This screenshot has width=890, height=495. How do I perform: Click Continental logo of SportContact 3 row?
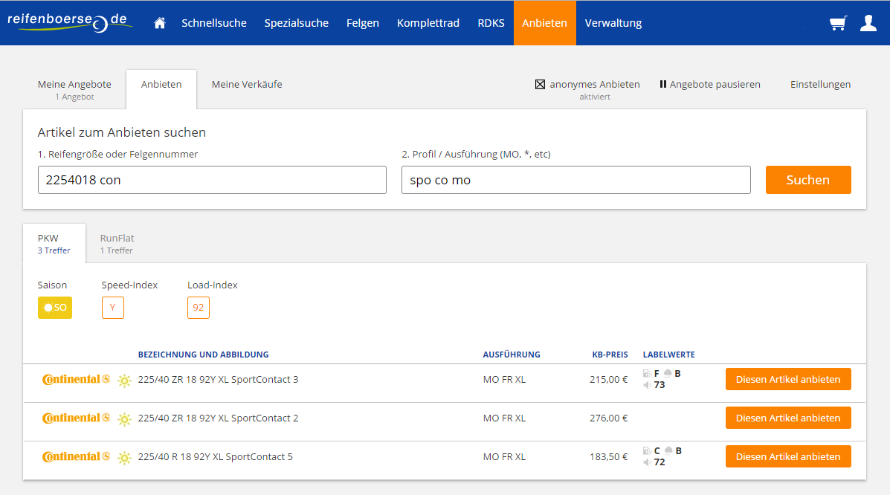pos(76,380)
